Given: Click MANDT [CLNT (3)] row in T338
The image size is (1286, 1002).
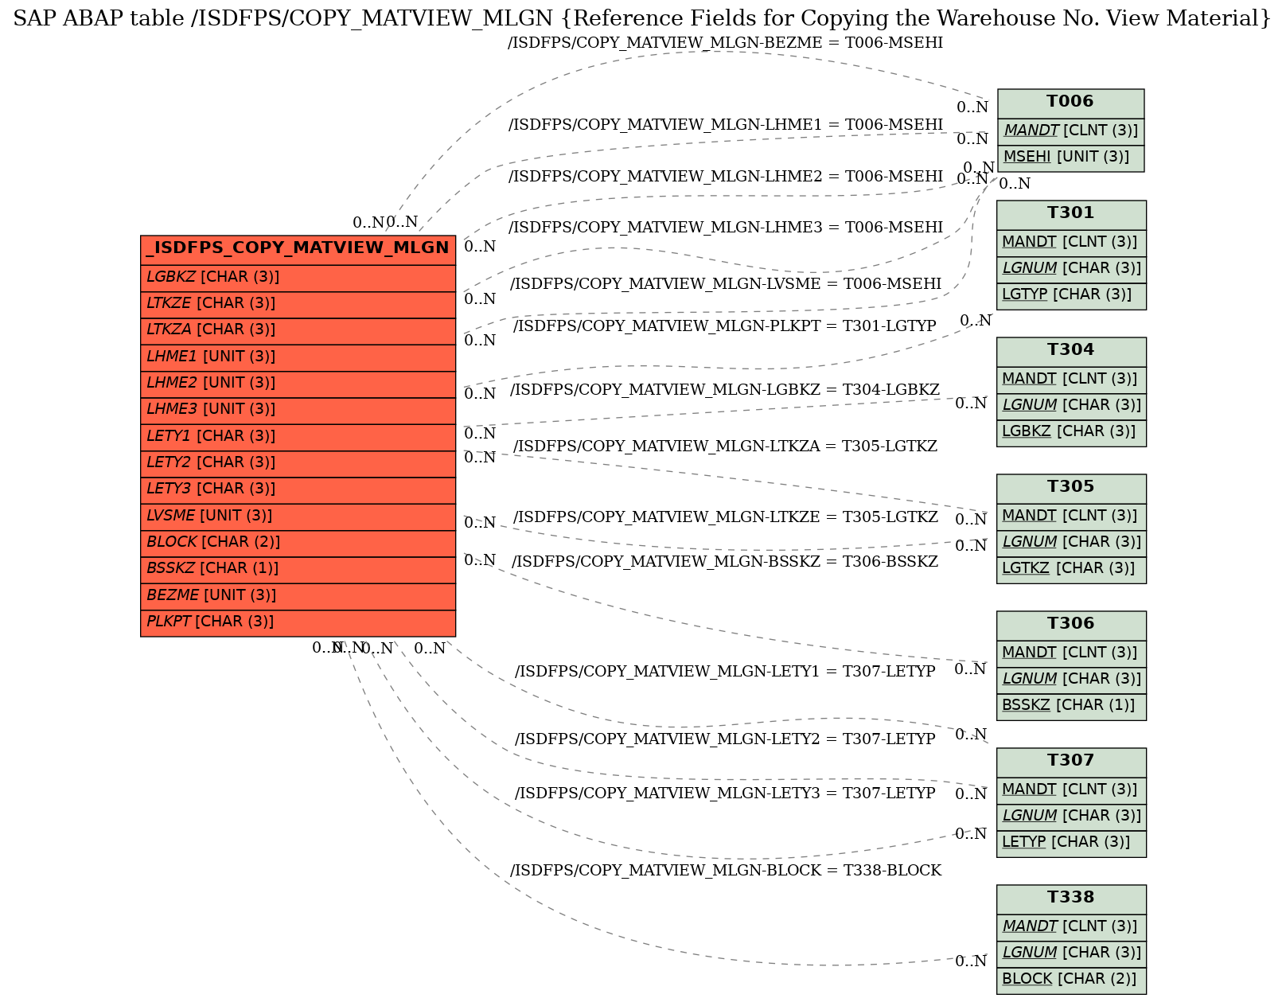Looking at the screenshot, I should point(1071,926).
